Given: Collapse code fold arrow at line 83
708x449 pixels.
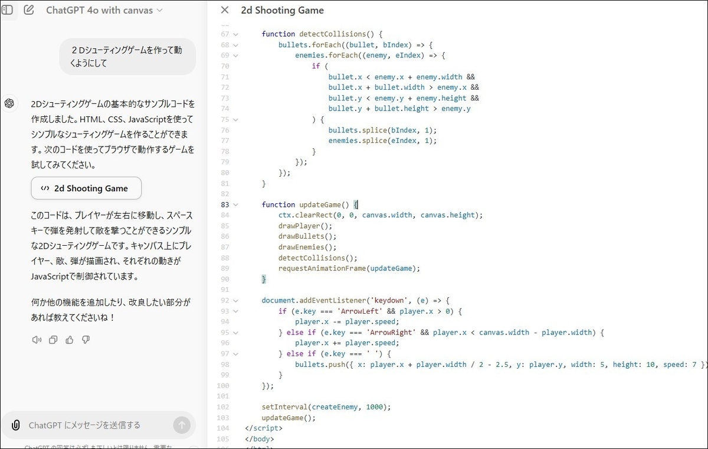Looking at the screenshot, I should 235,204.
